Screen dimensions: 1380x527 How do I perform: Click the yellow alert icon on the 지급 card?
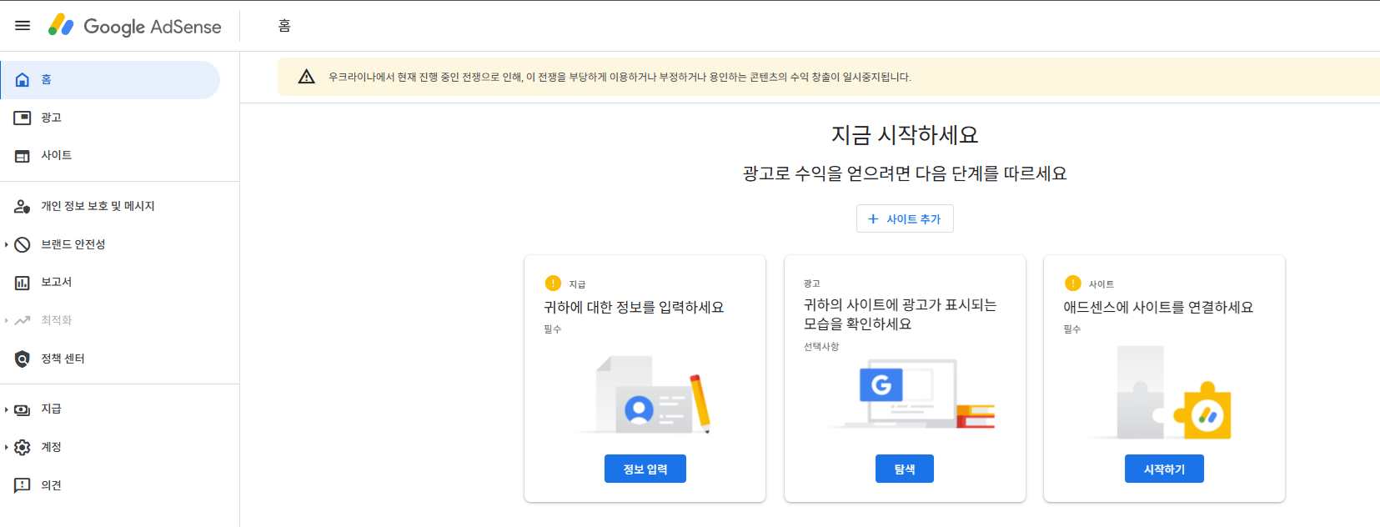[x=553, y=284]
